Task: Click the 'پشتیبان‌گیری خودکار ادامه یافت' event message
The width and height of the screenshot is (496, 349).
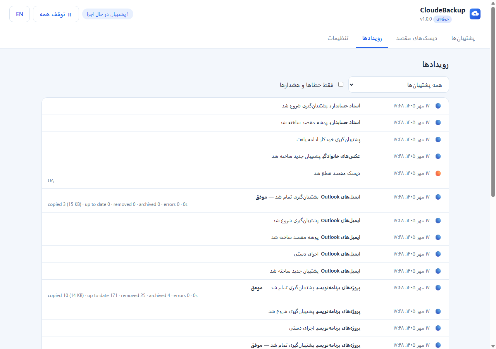Action: (328, 140)
